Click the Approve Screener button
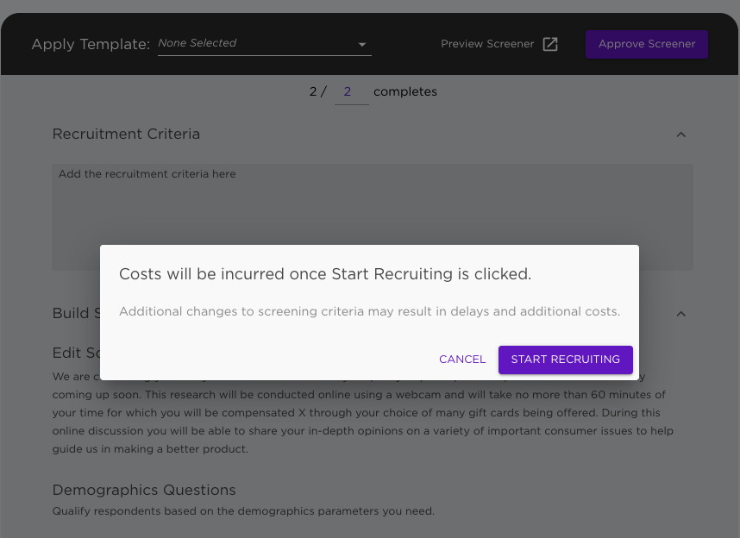 647,44
